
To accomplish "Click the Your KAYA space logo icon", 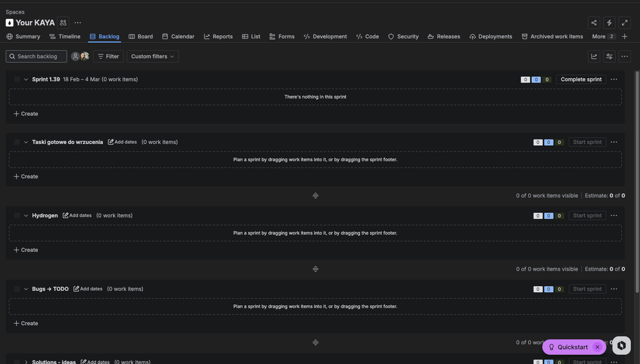I will coord(10,23).
